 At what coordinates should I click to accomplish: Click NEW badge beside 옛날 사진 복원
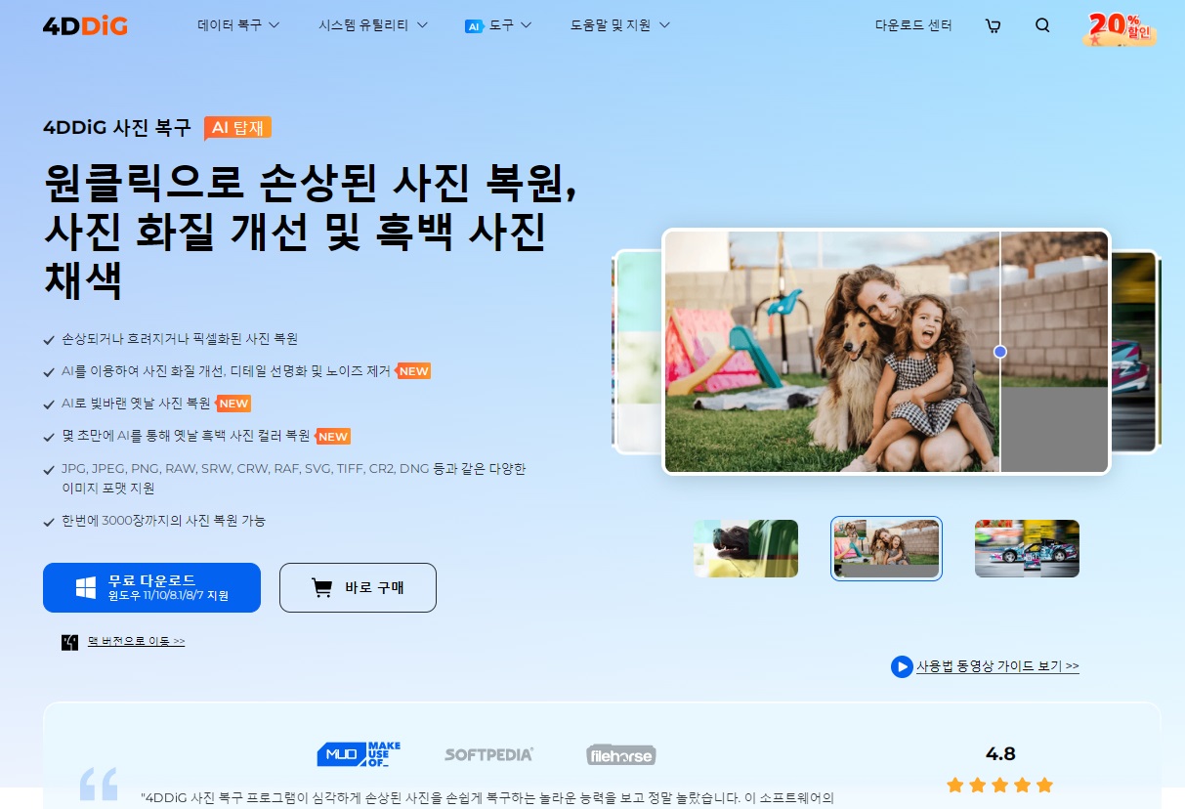[x=234, y=404]
